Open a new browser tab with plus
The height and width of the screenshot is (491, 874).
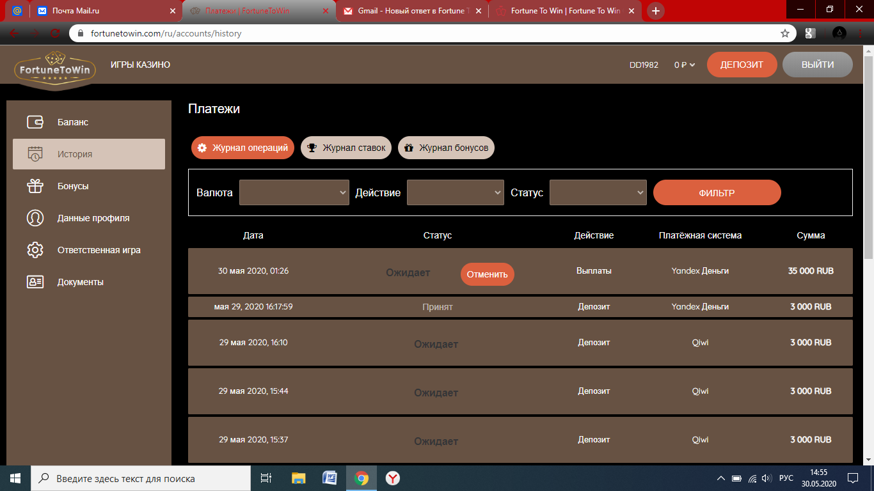coord(656,11)
